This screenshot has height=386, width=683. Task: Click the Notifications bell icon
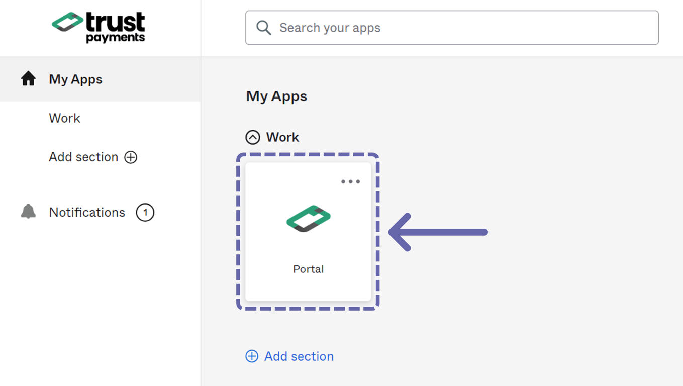[28, 212]
